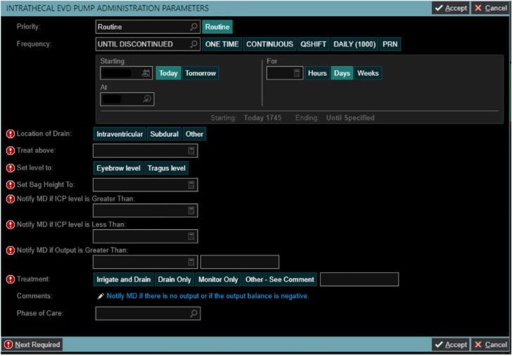Viewport: 512px width, 356px height.
Task: Click the For duration number field
Action: [285, 73]
